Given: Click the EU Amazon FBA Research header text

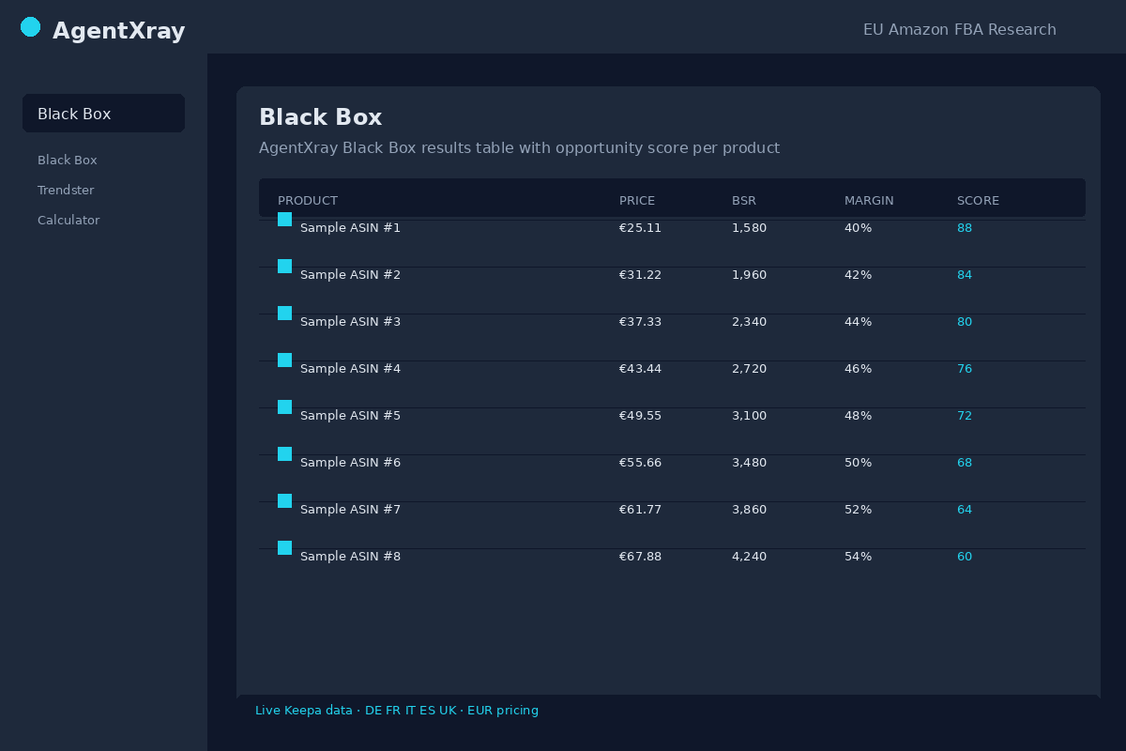Looking at the screenshot, I should click(959, 29).
